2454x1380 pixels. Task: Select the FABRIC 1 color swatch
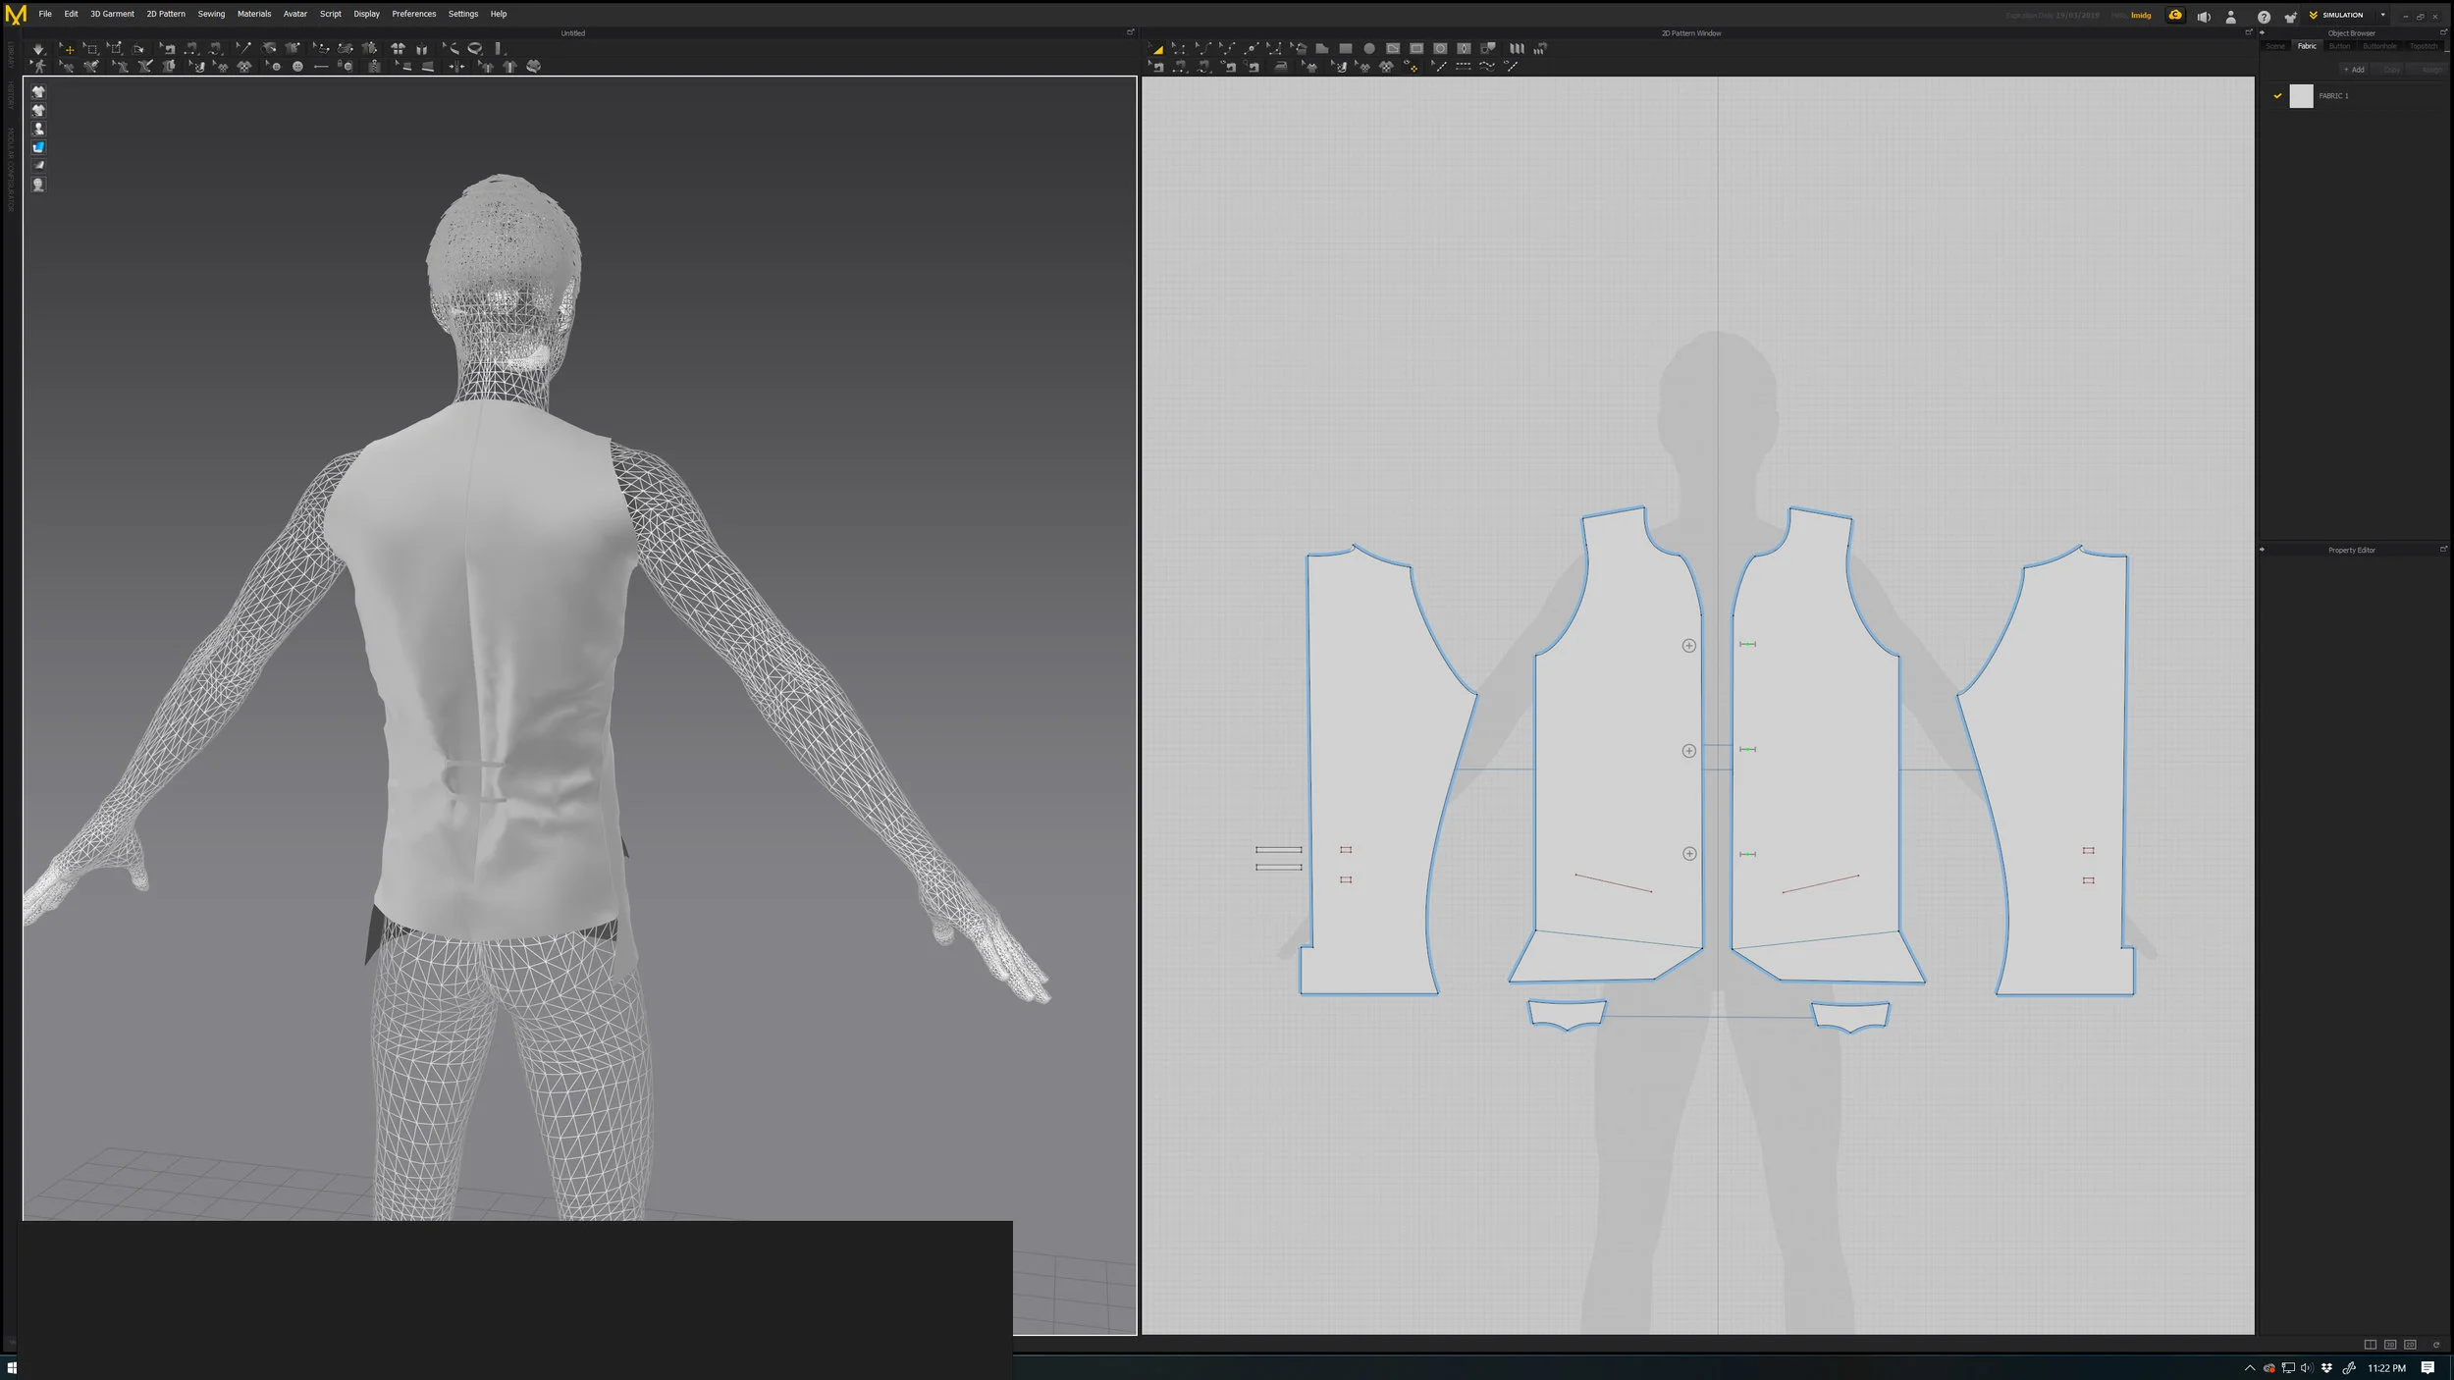point(2301,96)
